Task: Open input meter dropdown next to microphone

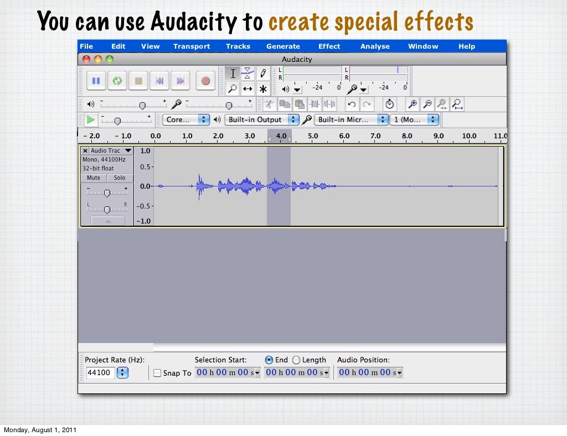Action: coord(363,90)
